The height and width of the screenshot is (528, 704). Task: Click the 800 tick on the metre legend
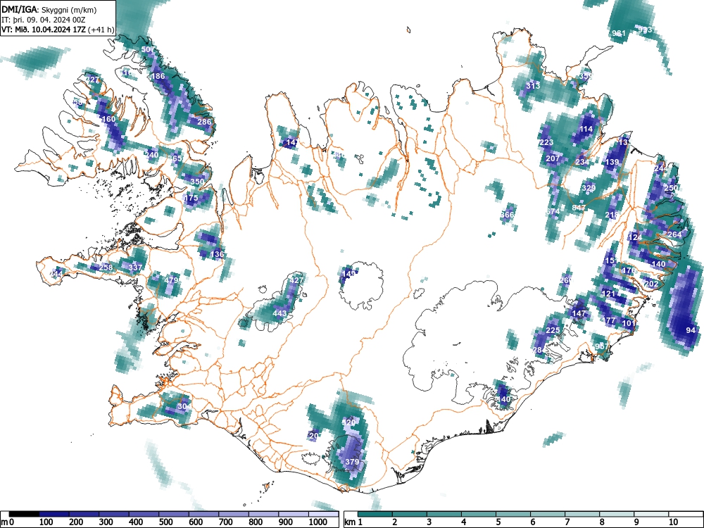click(256, 522)
